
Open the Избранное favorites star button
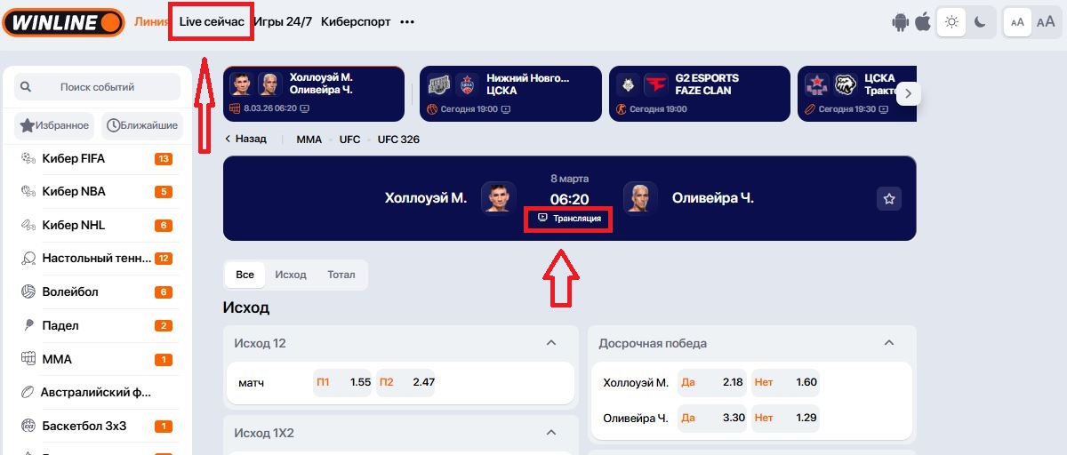[x=55, y=125]
